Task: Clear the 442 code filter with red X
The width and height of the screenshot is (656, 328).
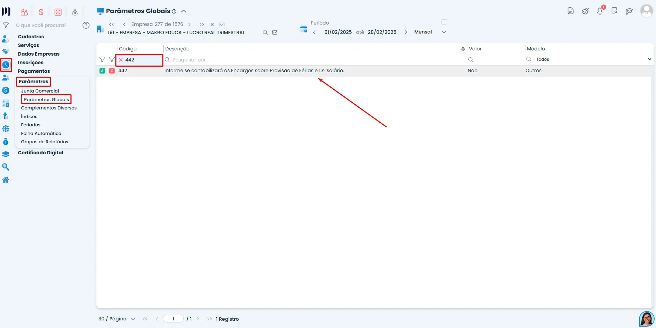Action: click(121, 60)
